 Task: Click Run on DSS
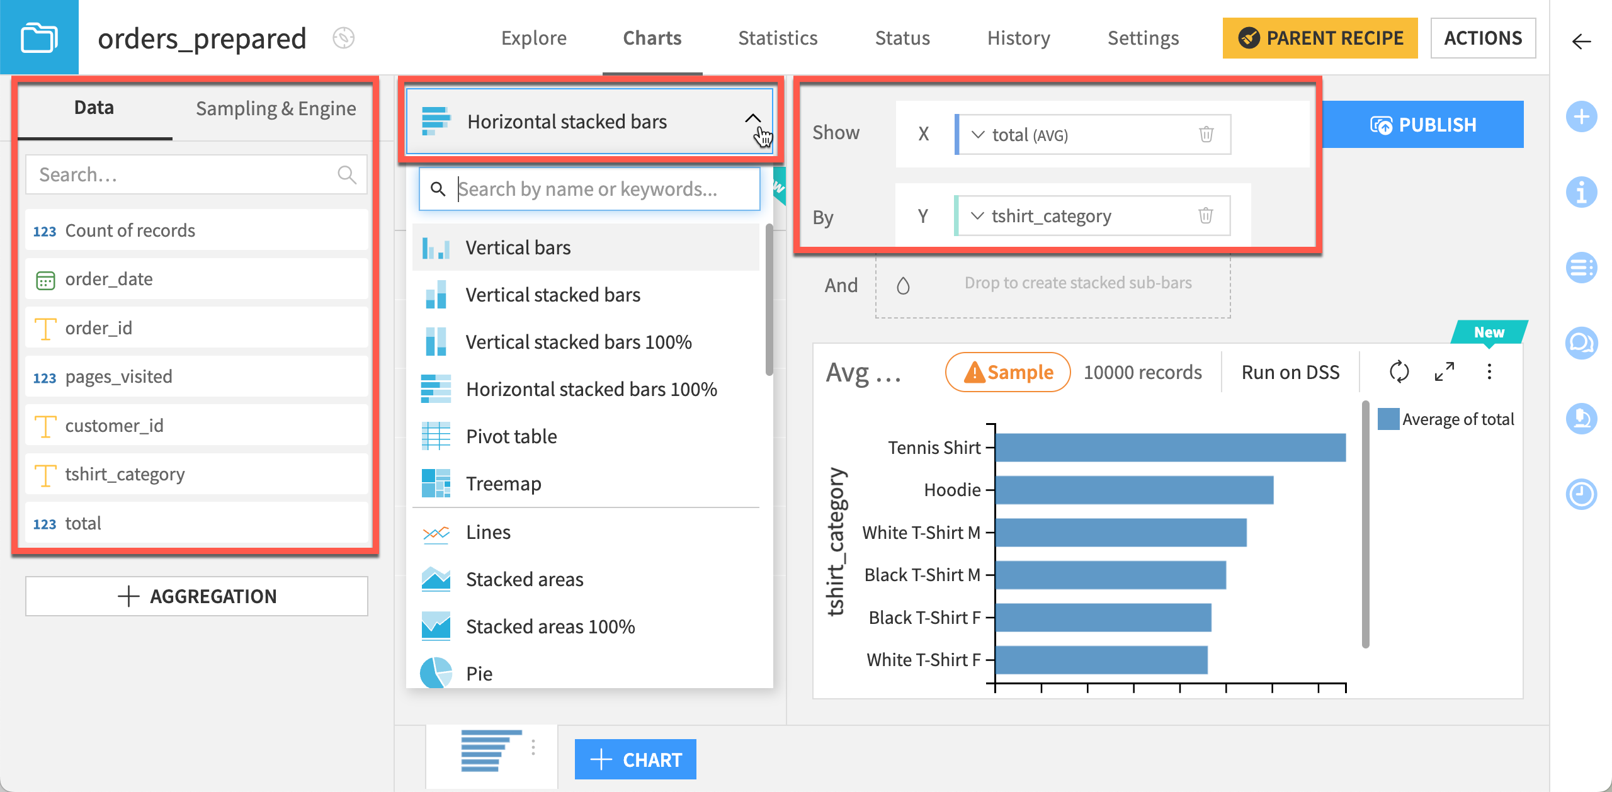(1288, 372)
